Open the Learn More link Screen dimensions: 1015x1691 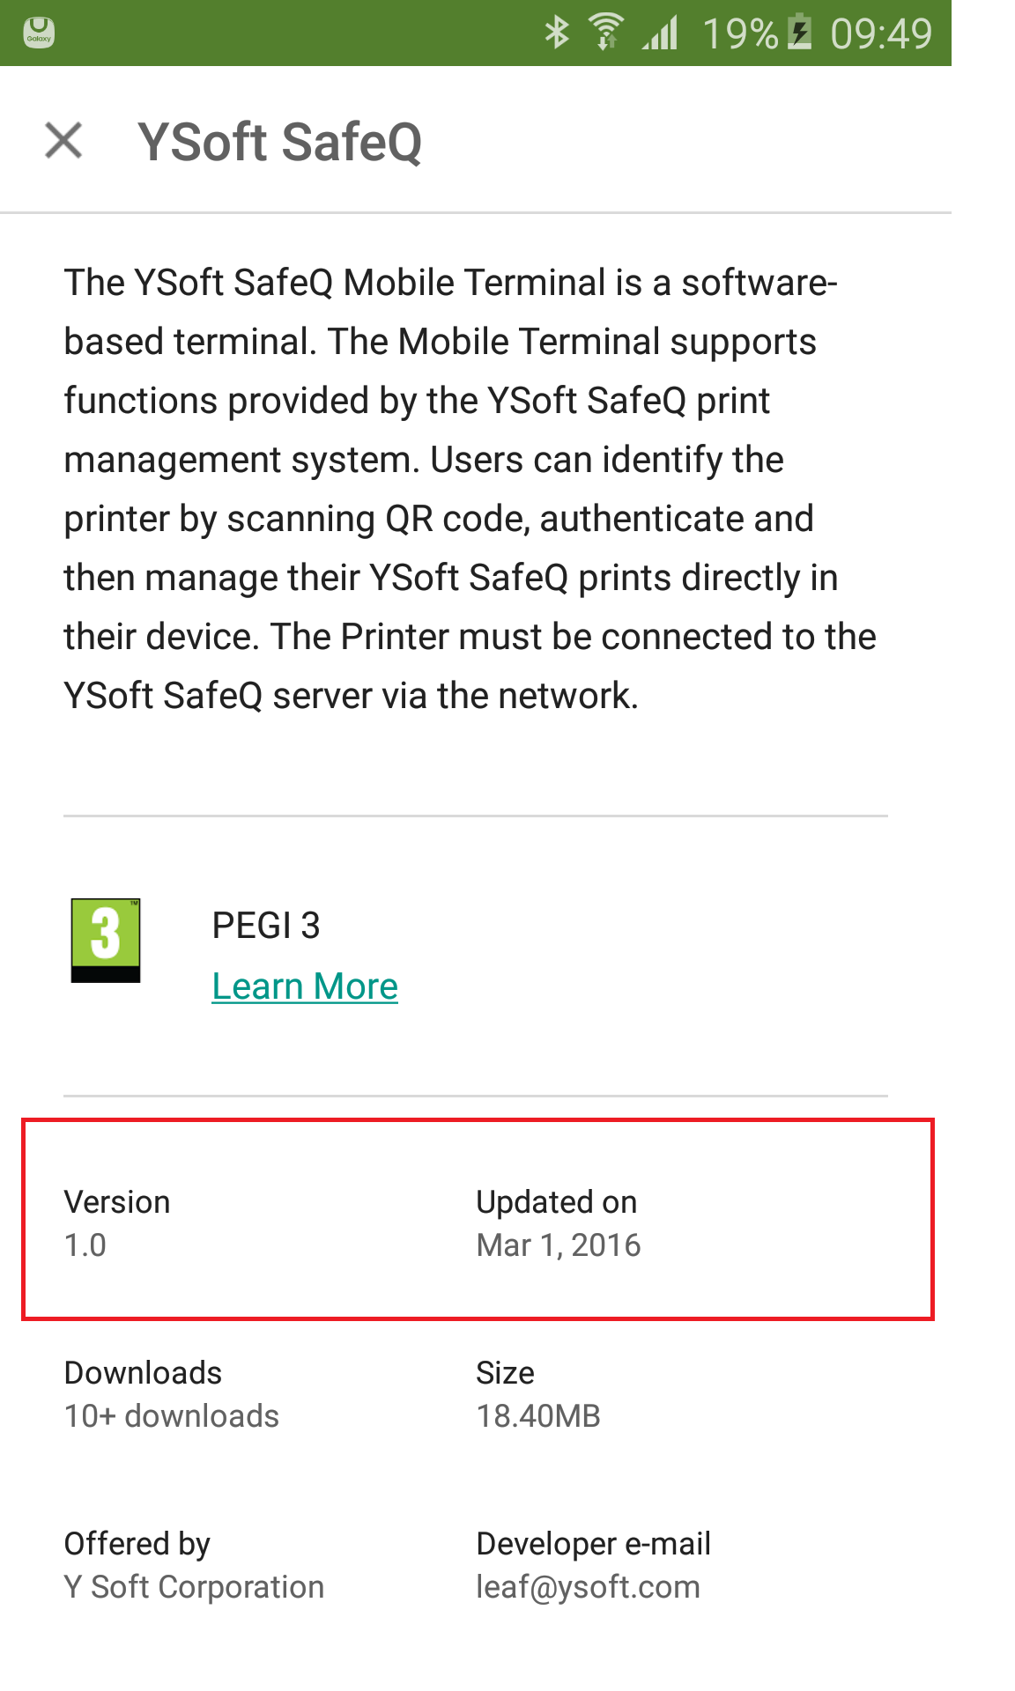click(305, 986)
